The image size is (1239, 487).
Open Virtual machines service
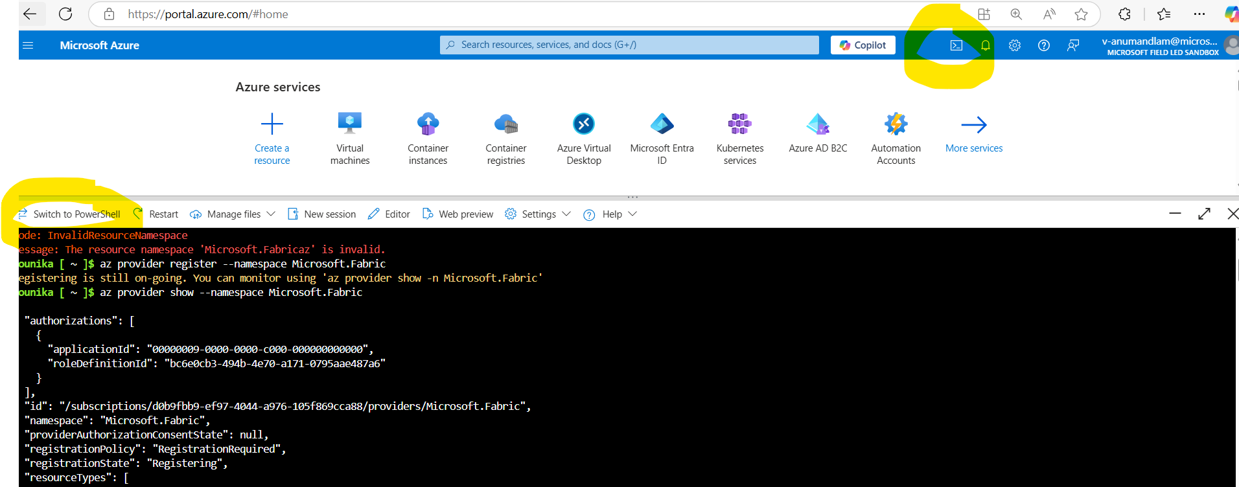click(350, 139)
